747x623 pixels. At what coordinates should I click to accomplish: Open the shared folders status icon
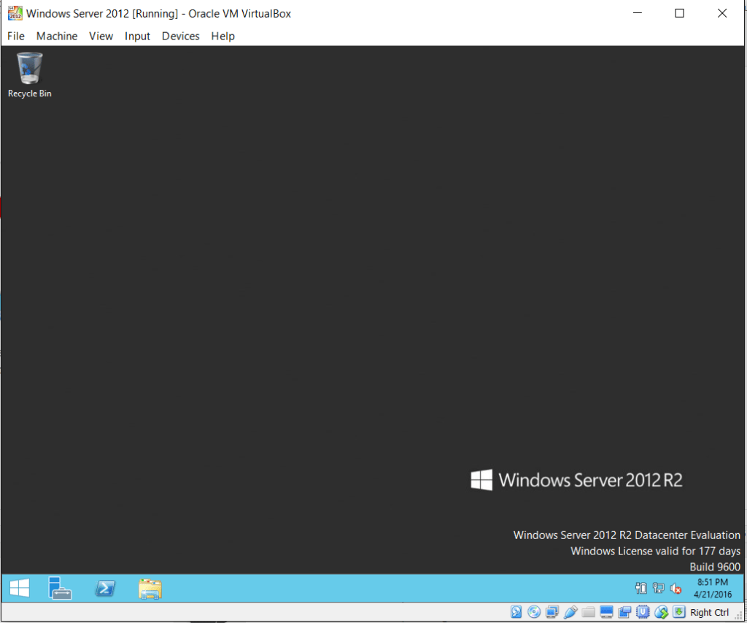pyautogui.click(x=588, y=612)
